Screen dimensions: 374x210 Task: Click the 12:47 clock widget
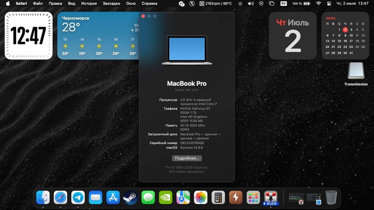pos(29,36)
